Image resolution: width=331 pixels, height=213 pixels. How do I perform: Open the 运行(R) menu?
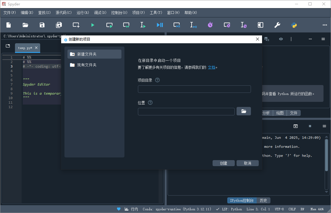(x=83, y=13)
